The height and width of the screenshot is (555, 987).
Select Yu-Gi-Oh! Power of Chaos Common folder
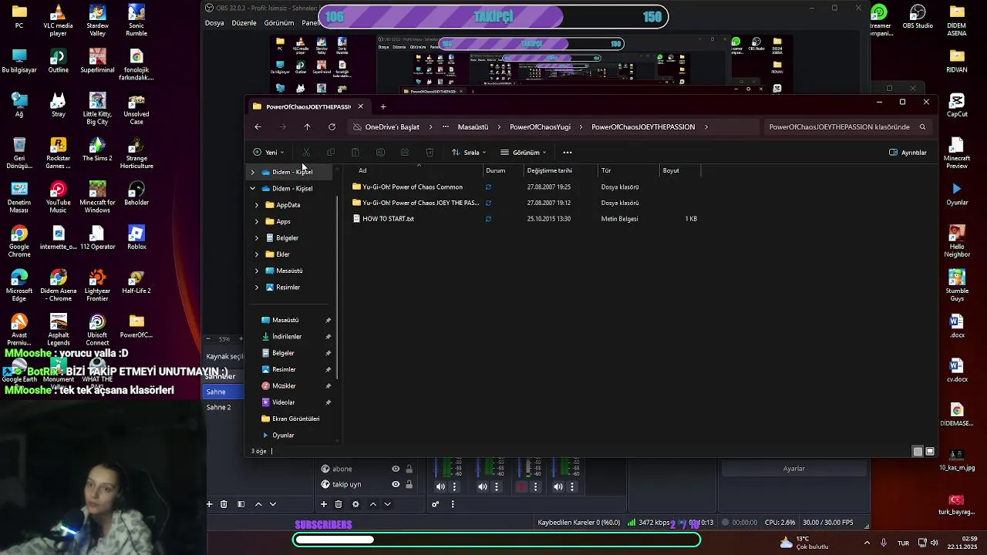click(413, 187)
